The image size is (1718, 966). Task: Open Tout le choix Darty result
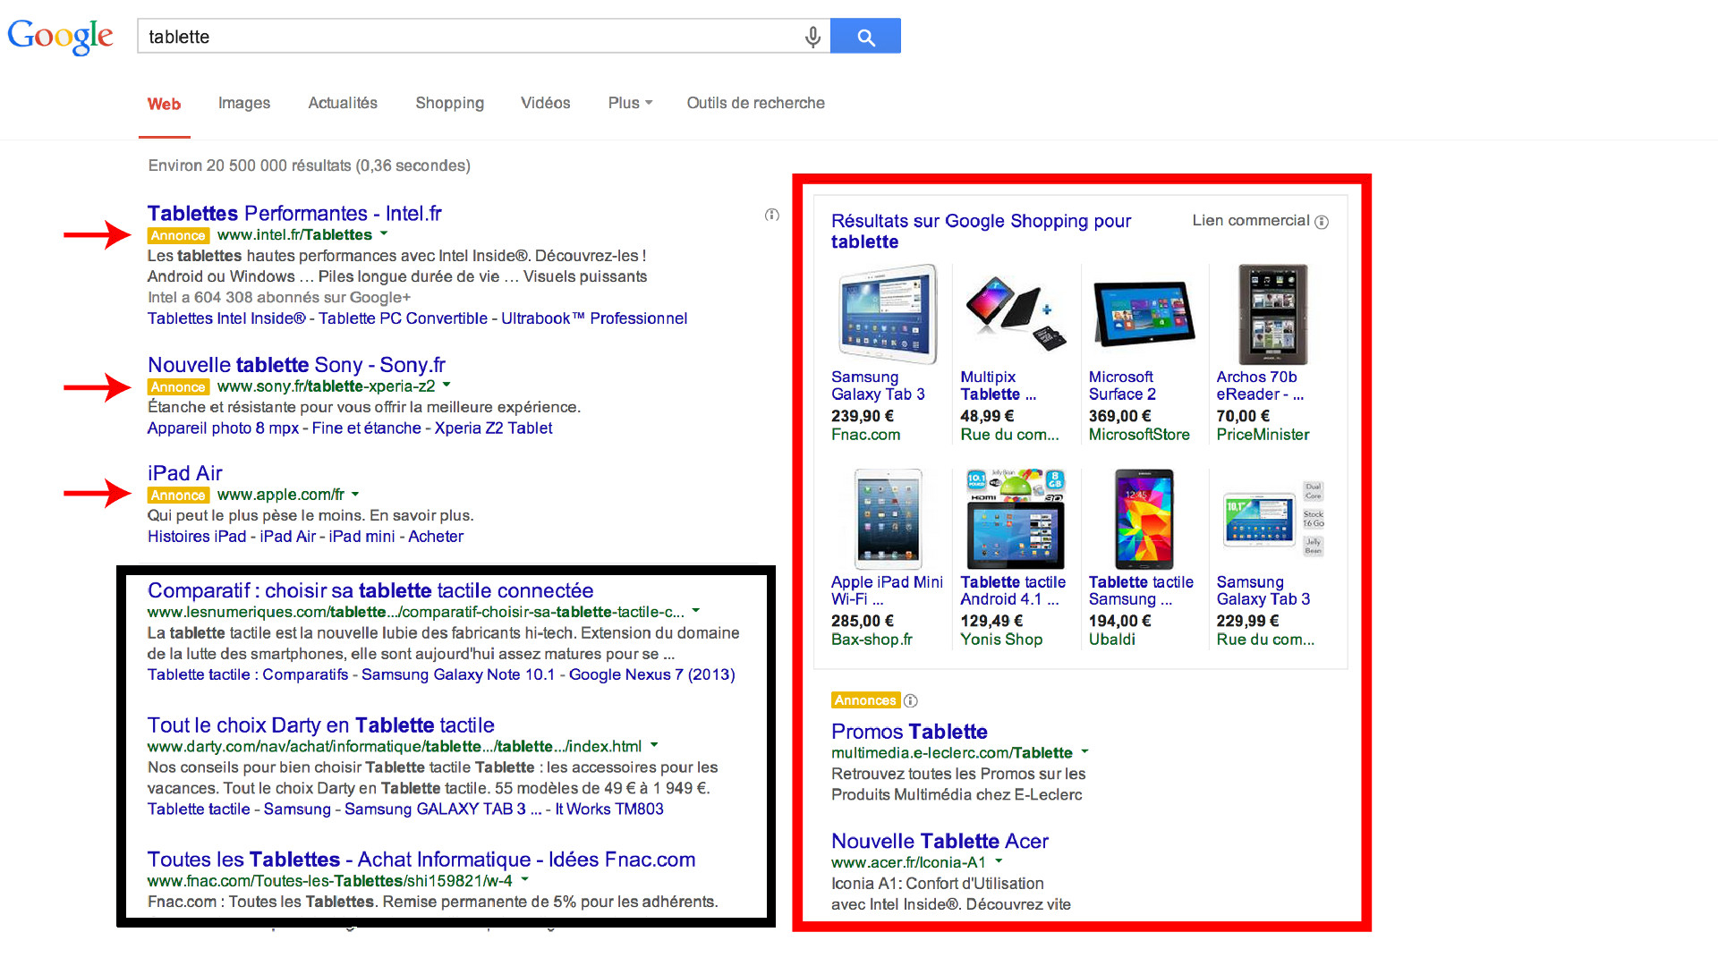click(x=321, y=725)
